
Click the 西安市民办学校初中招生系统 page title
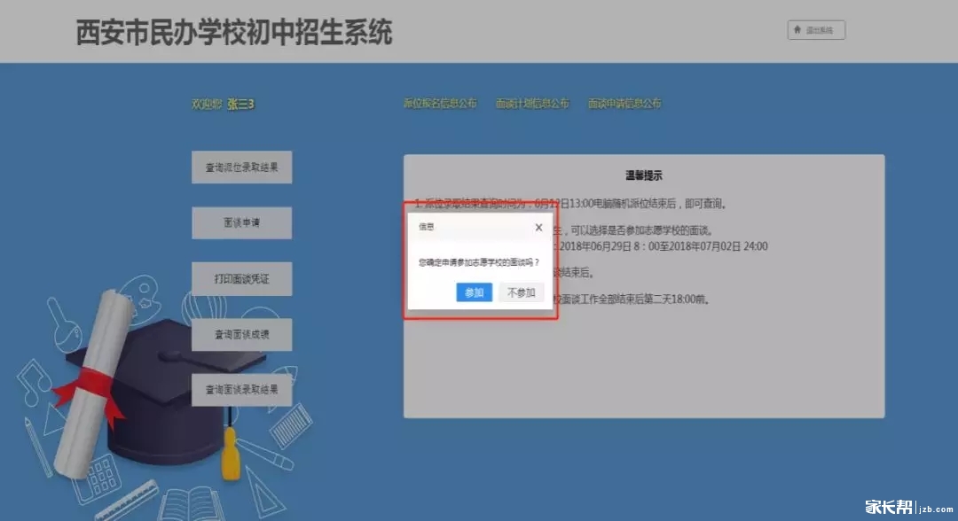pyautogui.click(x=234, y=32)
